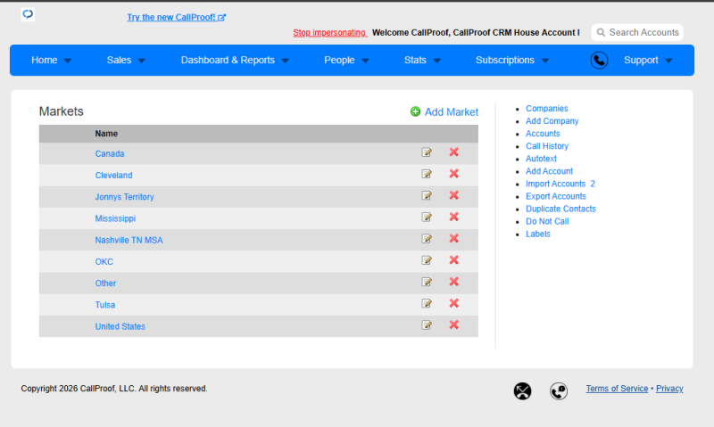Open the Accounts sidebar link
714x427 pixels.
[543, 133]
